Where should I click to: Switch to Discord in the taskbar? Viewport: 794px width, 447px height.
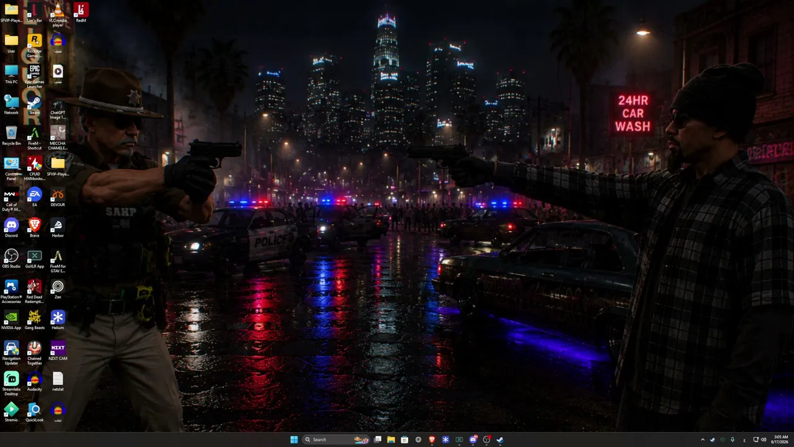pyautogui.click(x=473, y=440)
